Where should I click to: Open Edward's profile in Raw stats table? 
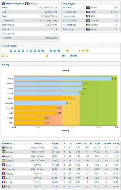(x=10, y=152)
